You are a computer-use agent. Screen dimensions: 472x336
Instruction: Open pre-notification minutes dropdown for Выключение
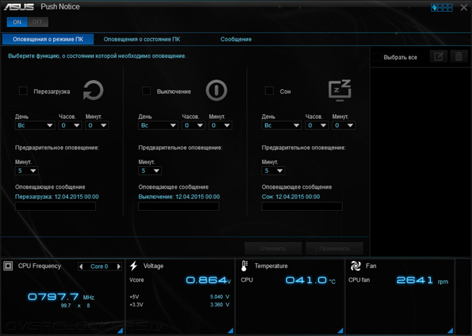(x=150, y=171)
